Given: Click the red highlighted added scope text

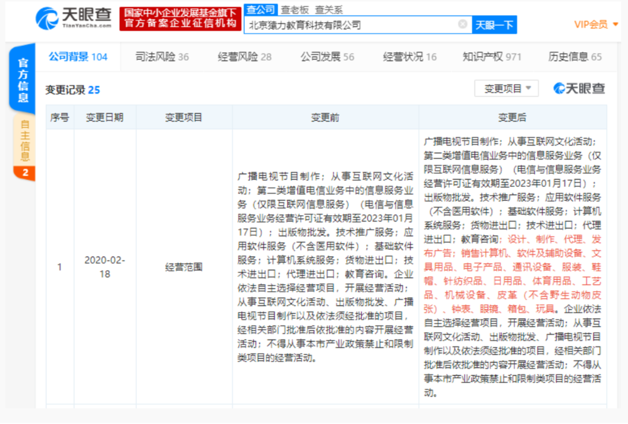Looking at the screenshot, I should tap(512, 274).
